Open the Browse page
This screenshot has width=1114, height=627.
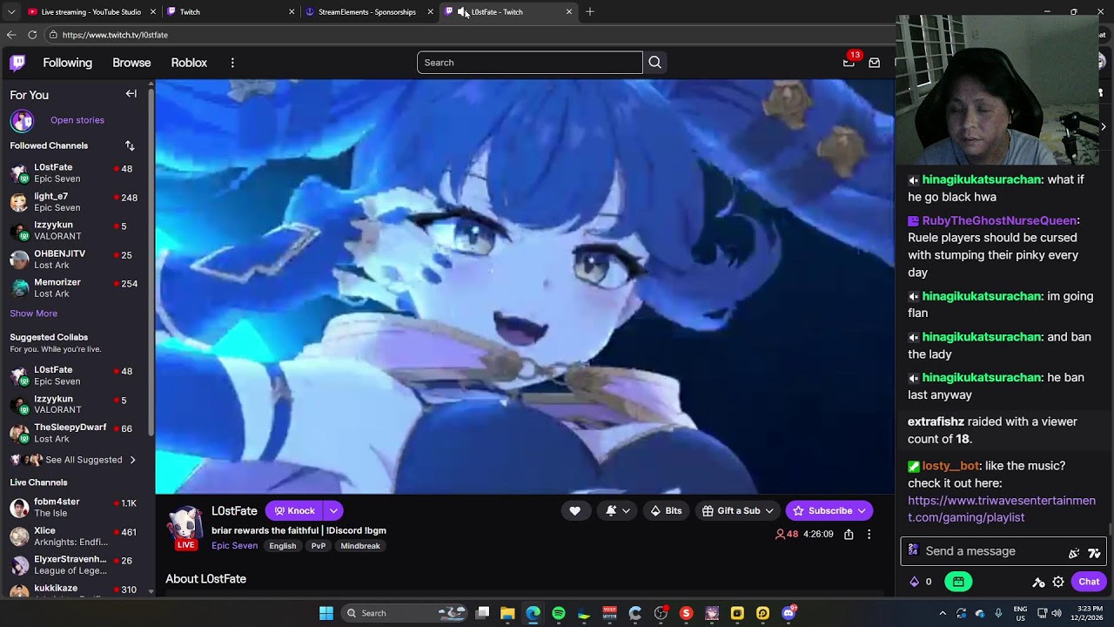pos(131,63)
